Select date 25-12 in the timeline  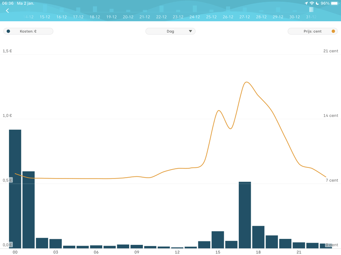pos(211,17)
